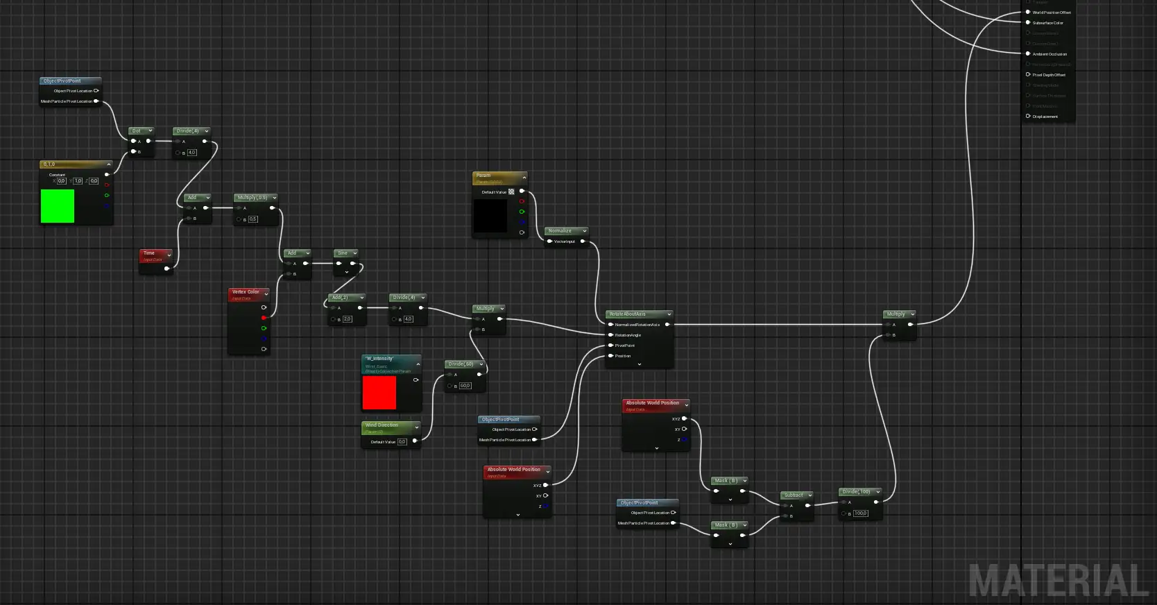Viewport: 1157px width, 605px height.
Task: Click the Dot node's B input pin
Action: click(x=133, y=151)
